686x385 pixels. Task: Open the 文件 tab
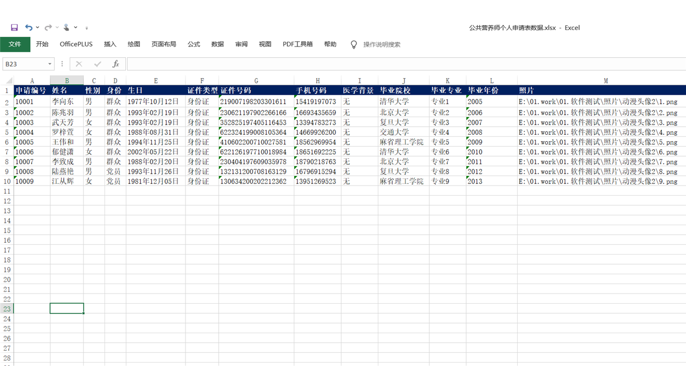(15, 44)
